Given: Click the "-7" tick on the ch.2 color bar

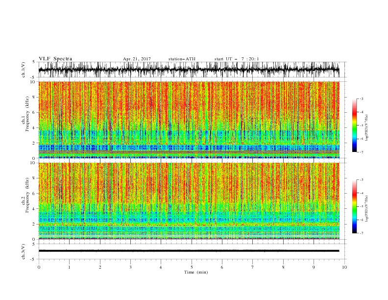Looking at the screenshot, I should (x=361, y=233).
